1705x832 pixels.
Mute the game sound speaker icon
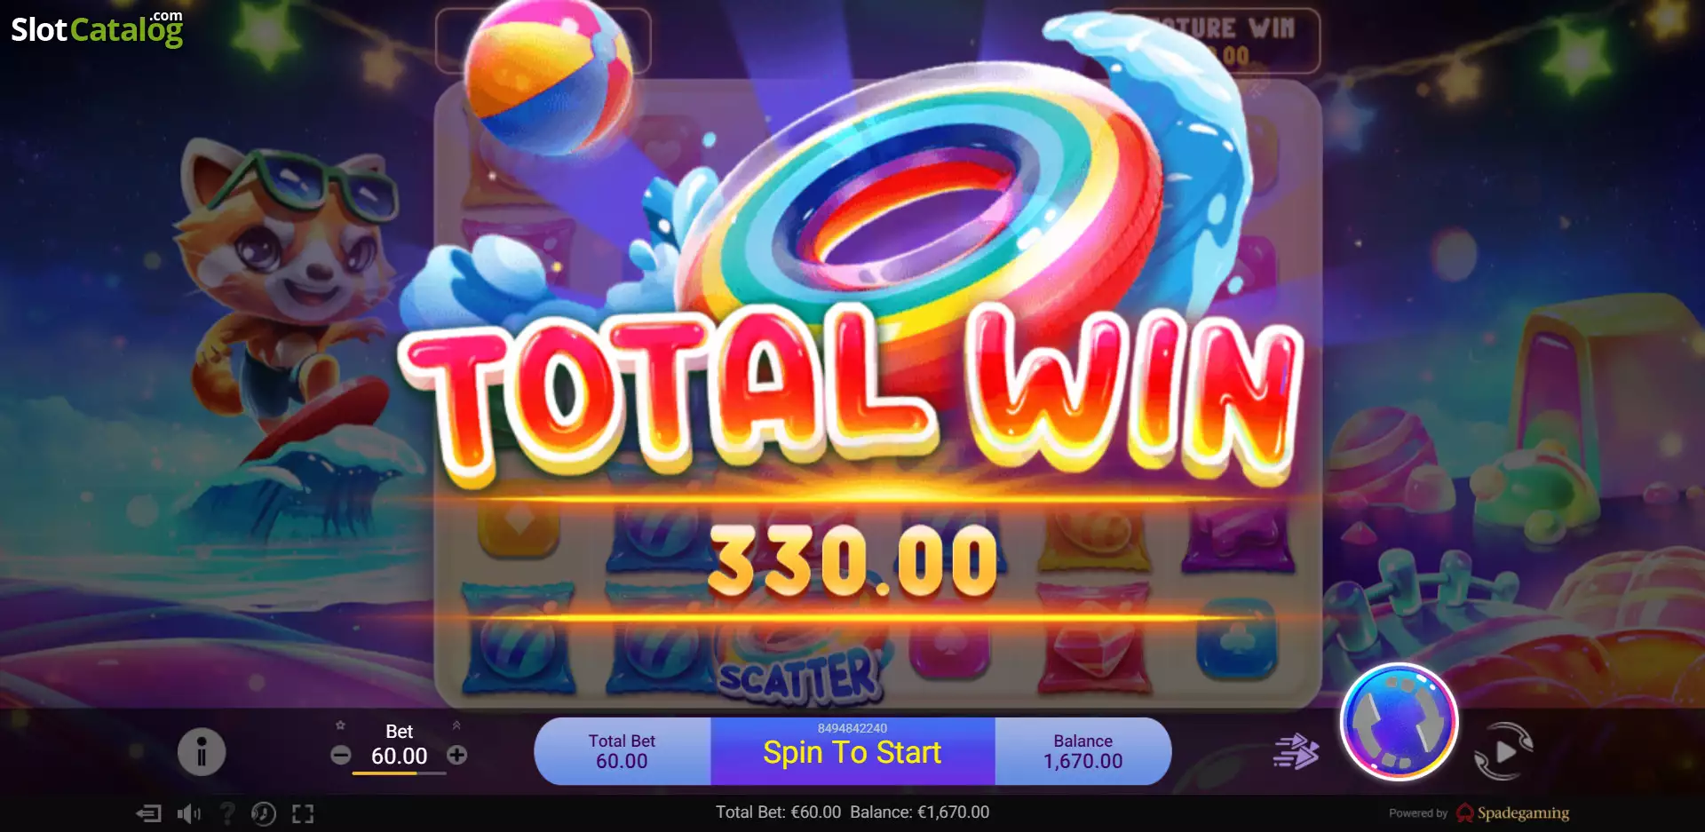[x=189, y=813]
